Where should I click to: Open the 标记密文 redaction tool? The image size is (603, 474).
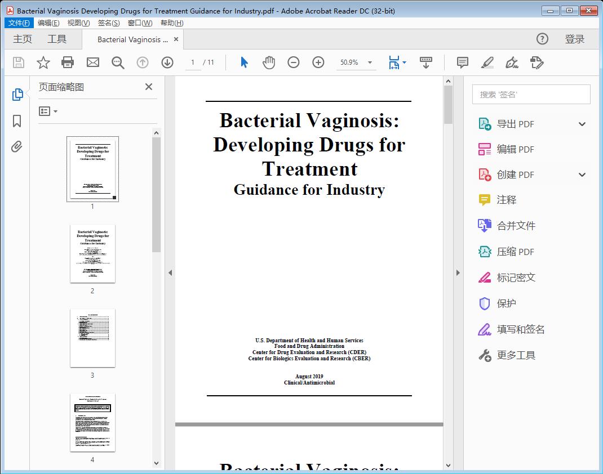[517, 278]
